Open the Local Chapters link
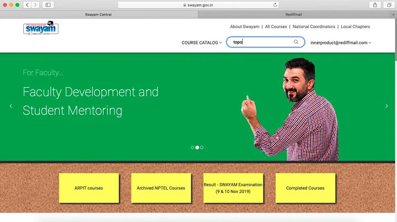The width and height of the screenshot is (397, 222). (355, 26)
